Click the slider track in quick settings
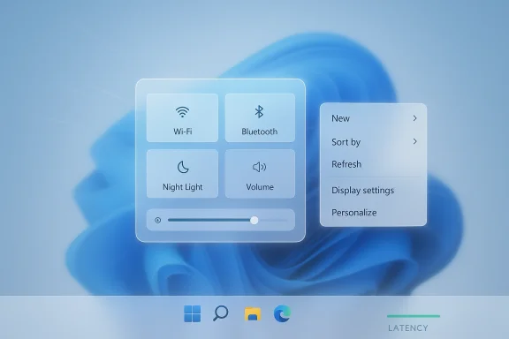The width and height of the screenshot is (509, 339). [228, 221]
